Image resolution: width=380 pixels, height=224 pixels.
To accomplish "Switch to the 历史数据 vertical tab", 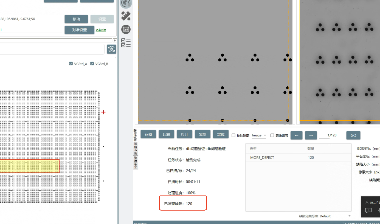I will coord(136,149).
